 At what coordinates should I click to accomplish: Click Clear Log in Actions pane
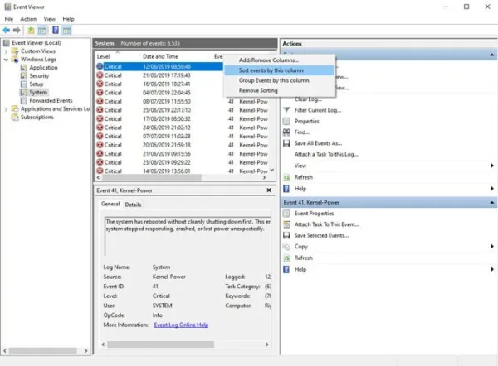308,99
